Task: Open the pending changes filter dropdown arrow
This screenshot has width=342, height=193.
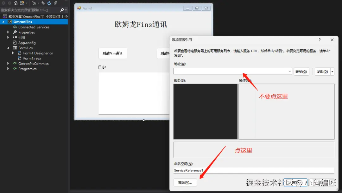Action: point(38,3)
